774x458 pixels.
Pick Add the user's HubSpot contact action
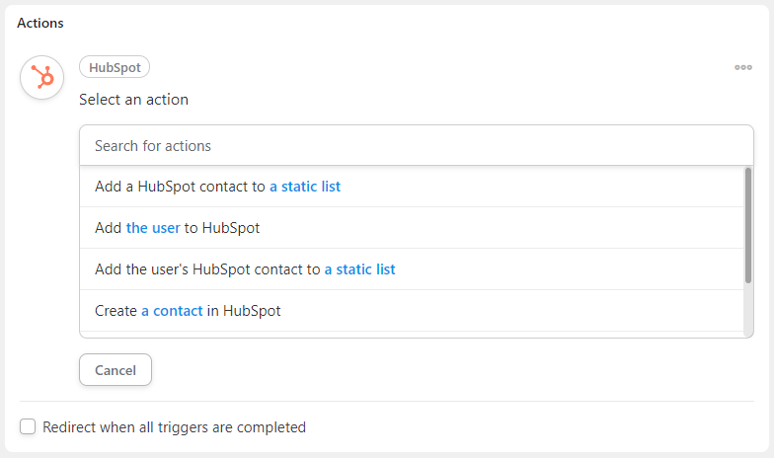click(x=412, y=268)
